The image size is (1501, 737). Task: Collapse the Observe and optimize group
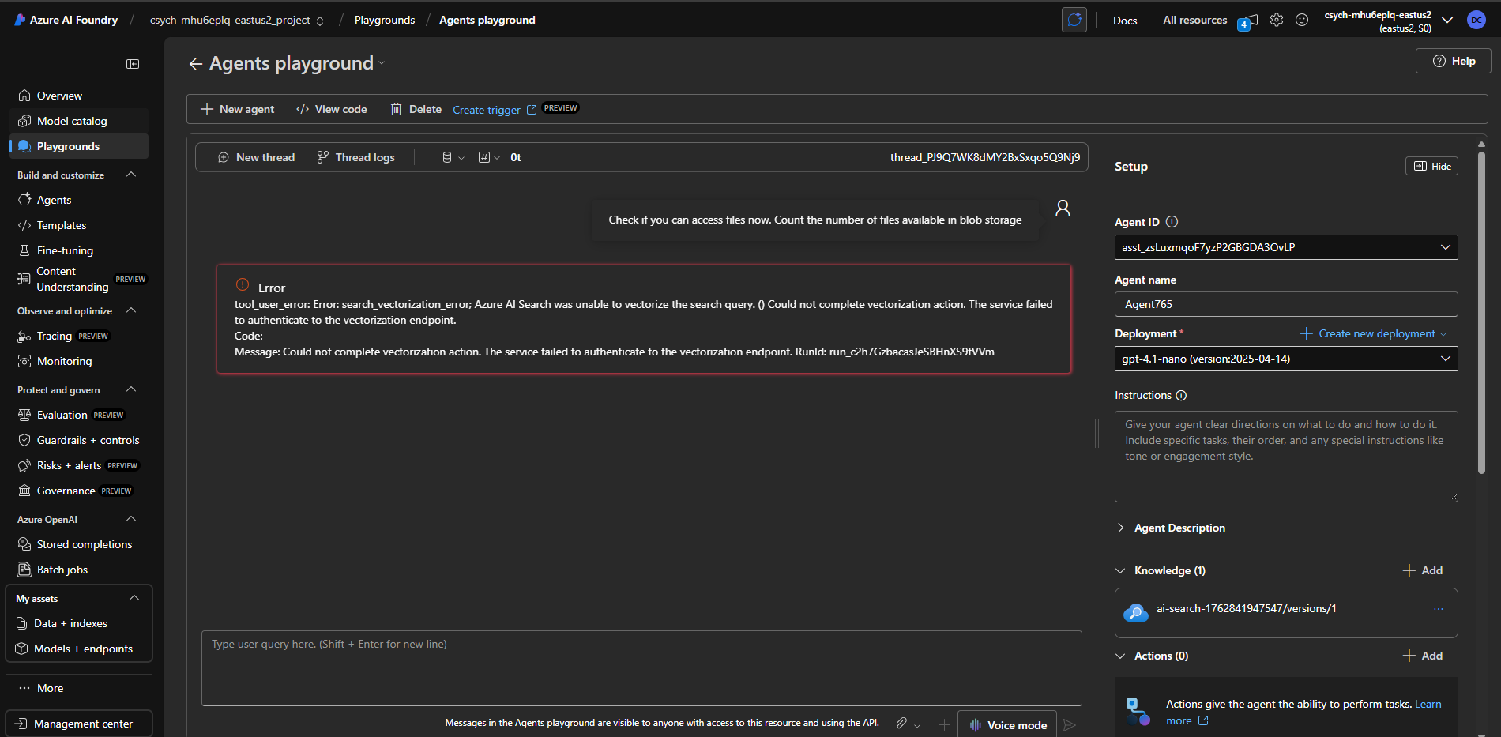tap(131, 310)
